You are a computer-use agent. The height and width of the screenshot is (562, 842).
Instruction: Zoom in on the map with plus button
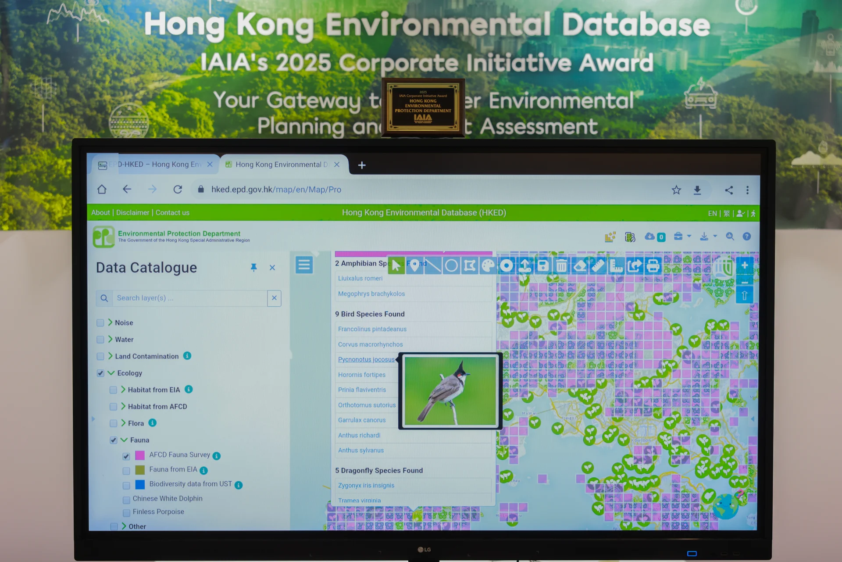coord(745,265)
